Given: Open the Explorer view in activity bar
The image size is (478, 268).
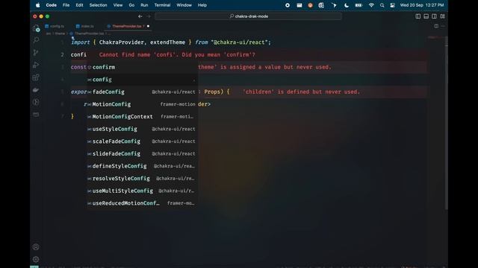Looking at the screenshot, I should tap(36, 28).
